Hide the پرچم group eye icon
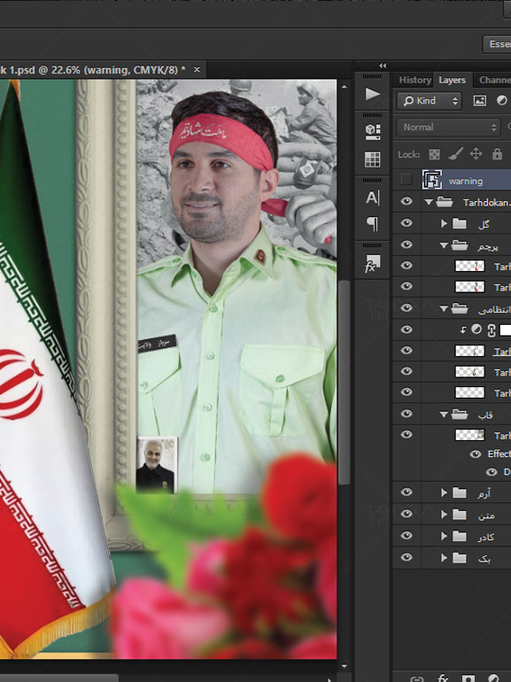 click(406, 244)
